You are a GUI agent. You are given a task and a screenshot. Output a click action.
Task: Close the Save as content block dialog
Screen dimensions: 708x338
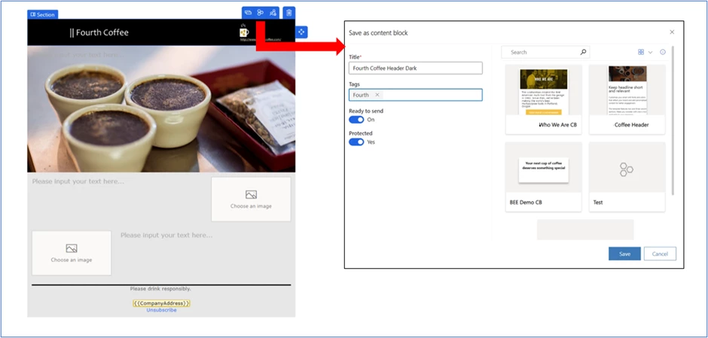pyautogui.click(x=672, y=32)
